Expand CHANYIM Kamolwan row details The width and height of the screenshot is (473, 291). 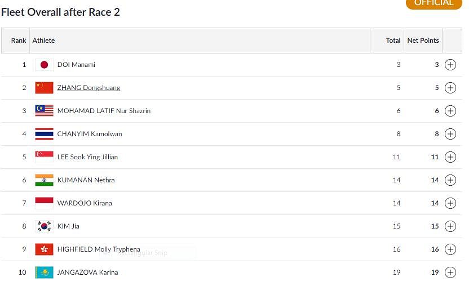click(450, 134)
